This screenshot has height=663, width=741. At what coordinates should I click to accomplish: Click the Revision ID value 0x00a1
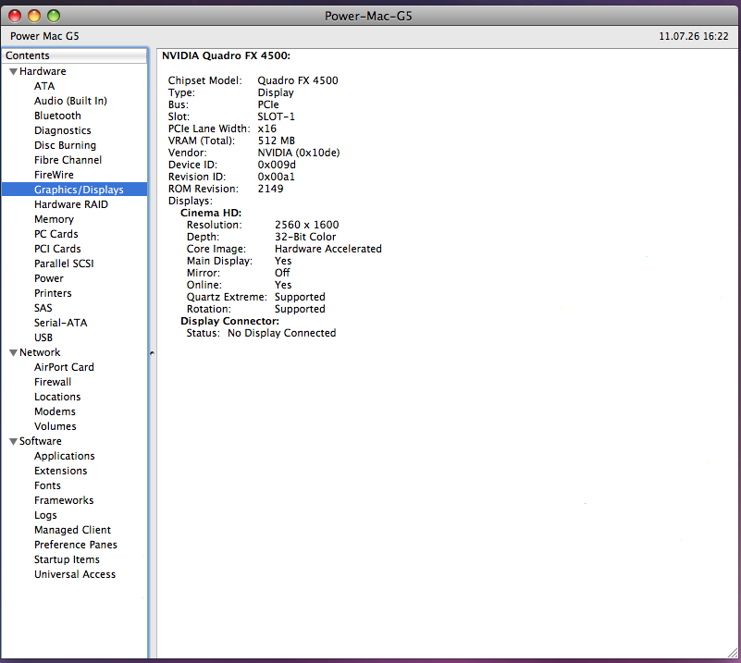pyautogui.click(x=276, y=177)
